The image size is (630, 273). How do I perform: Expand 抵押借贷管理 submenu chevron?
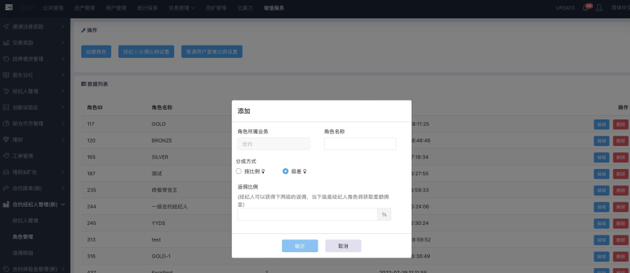(x=63, y=59)
